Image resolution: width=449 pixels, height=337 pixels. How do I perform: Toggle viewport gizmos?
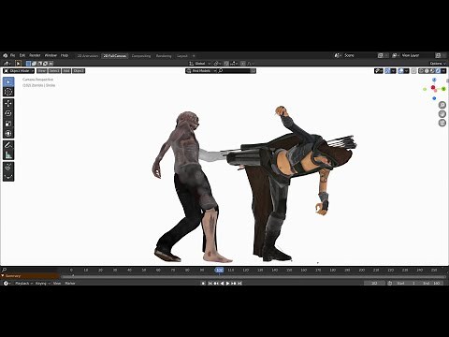tap(387, 71)
